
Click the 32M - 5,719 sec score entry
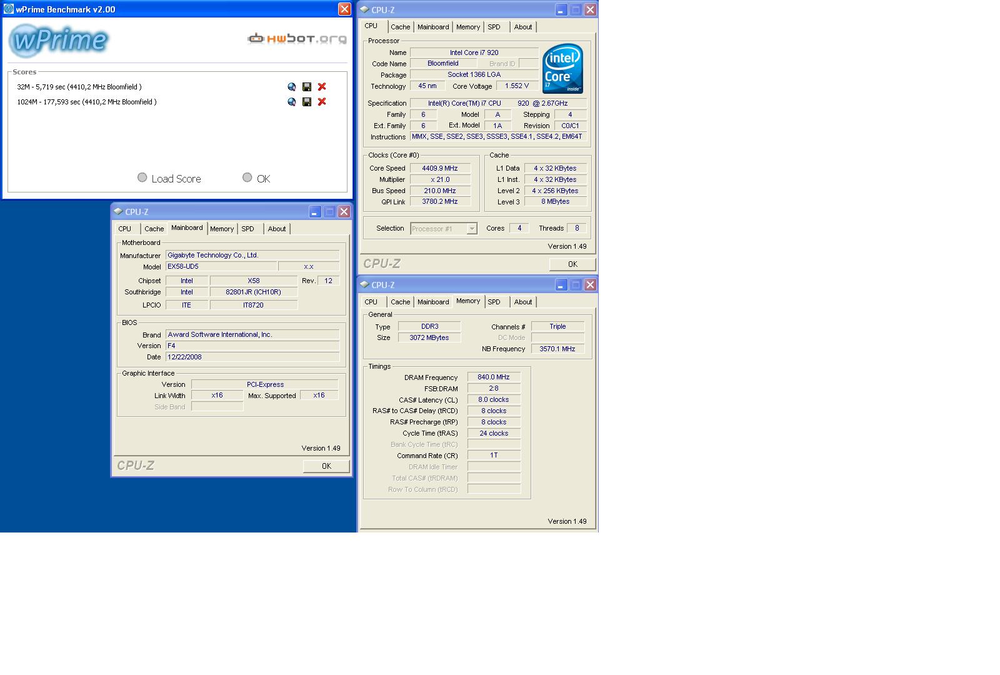79,87
